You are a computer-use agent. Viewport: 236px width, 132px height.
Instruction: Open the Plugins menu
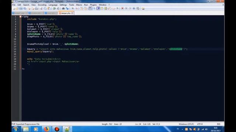pyautogui.click(x=93, y=5)
